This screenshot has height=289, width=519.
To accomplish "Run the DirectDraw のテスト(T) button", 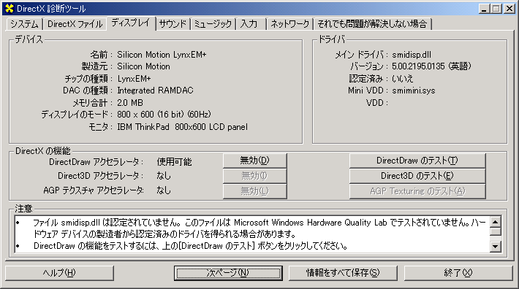I will 417,161.
